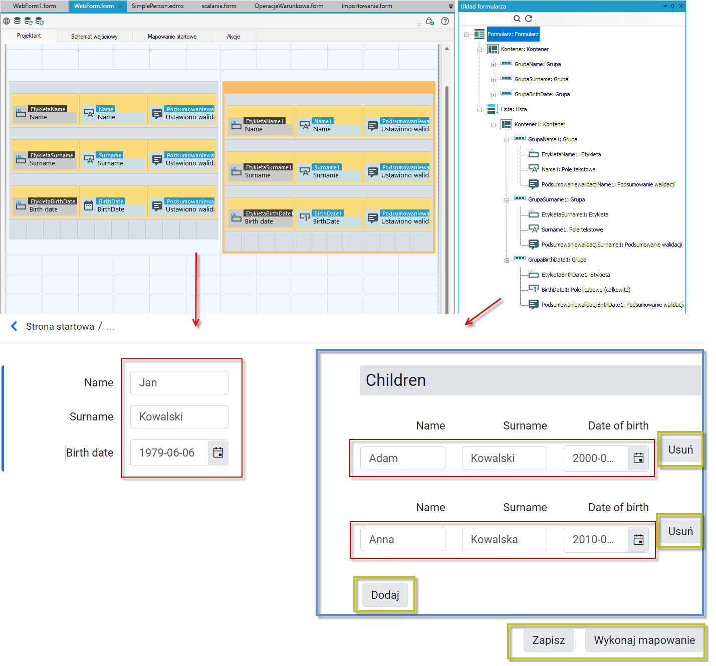Open the document tabs overflow dropdown
The image size is (716, 666).
point(450,7)
